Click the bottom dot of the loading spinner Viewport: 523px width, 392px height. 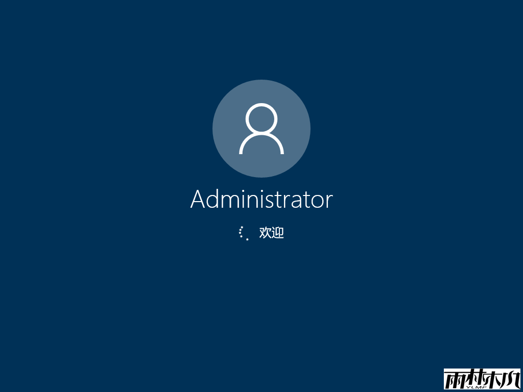tap(247, 239)
